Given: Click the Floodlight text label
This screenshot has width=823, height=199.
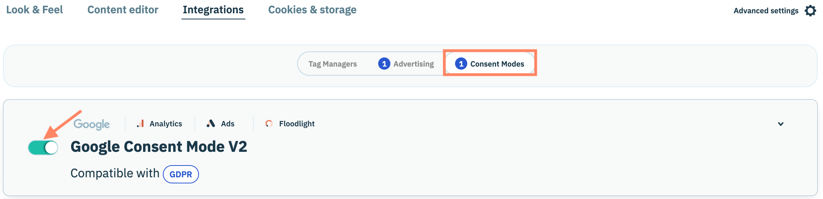Looking at the screenshot, I should click(297, 124).
